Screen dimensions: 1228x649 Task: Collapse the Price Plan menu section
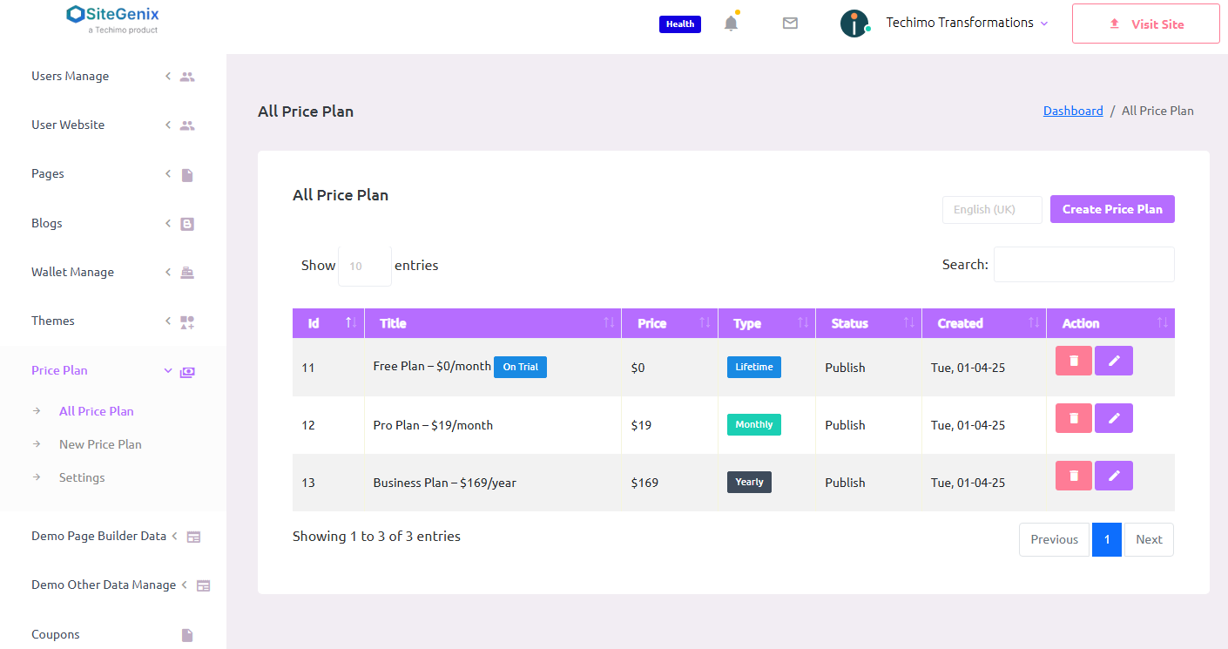167,370
